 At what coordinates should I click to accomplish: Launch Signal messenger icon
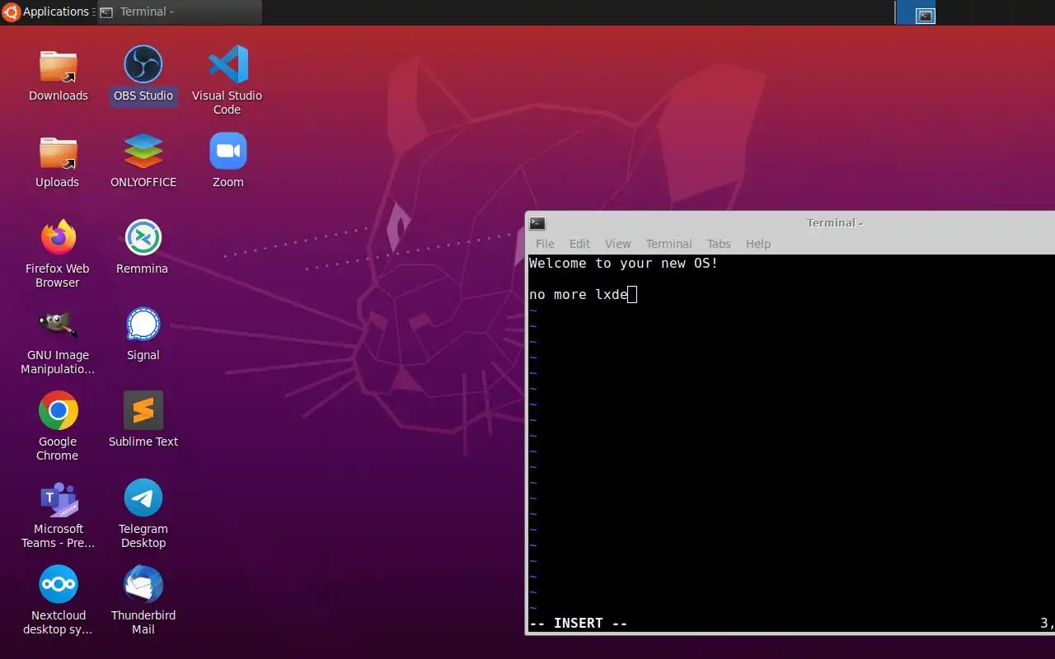coord(143,325)
